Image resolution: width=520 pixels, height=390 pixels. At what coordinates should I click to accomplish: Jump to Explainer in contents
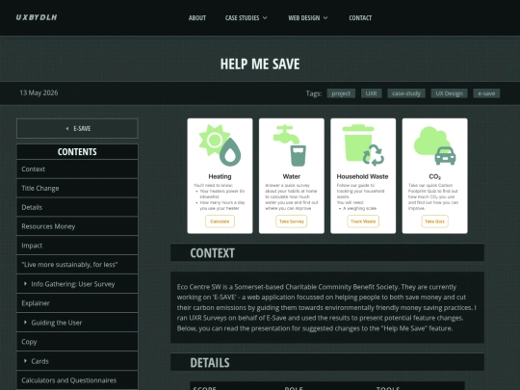(77, 303)
